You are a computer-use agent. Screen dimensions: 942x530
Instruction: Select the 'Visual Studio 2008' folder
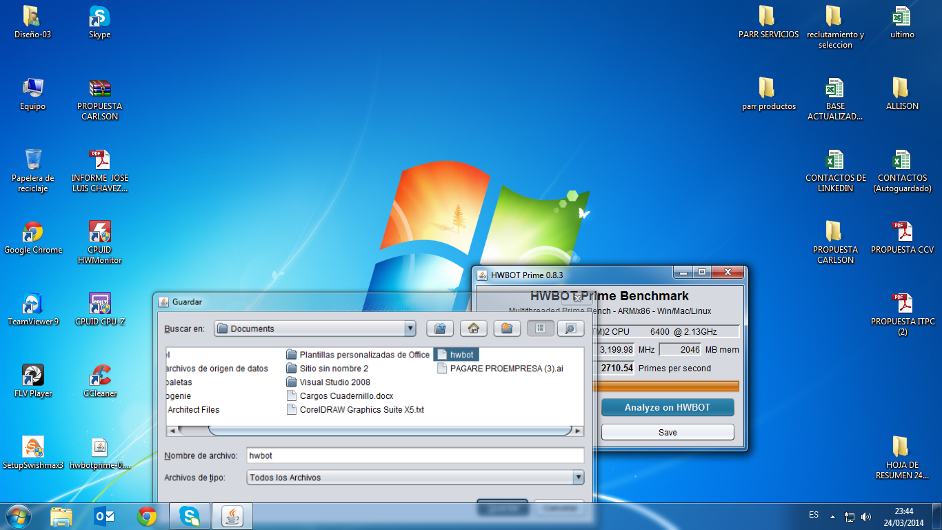(328, 382)
